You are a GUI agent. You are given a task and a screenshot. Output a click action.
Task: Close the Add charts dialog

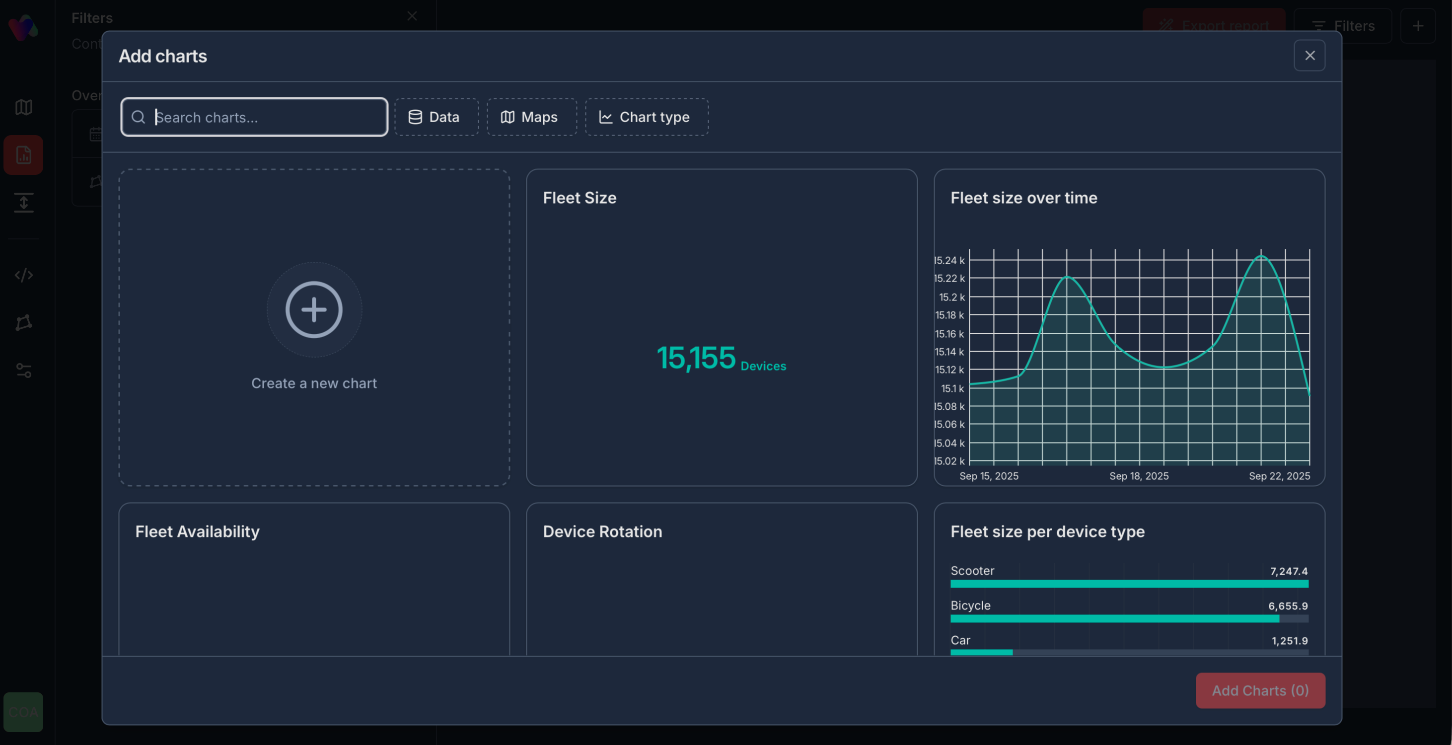pos(1309,55)
